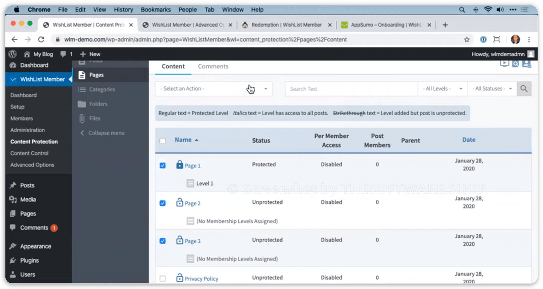Open the All Statuses filter dropdown

tap(492, 89)
